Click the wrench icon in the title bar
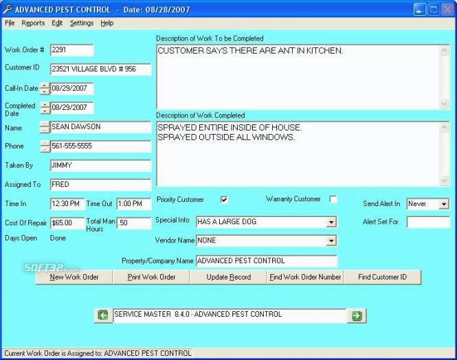The image size is (457, 360). 8,9
